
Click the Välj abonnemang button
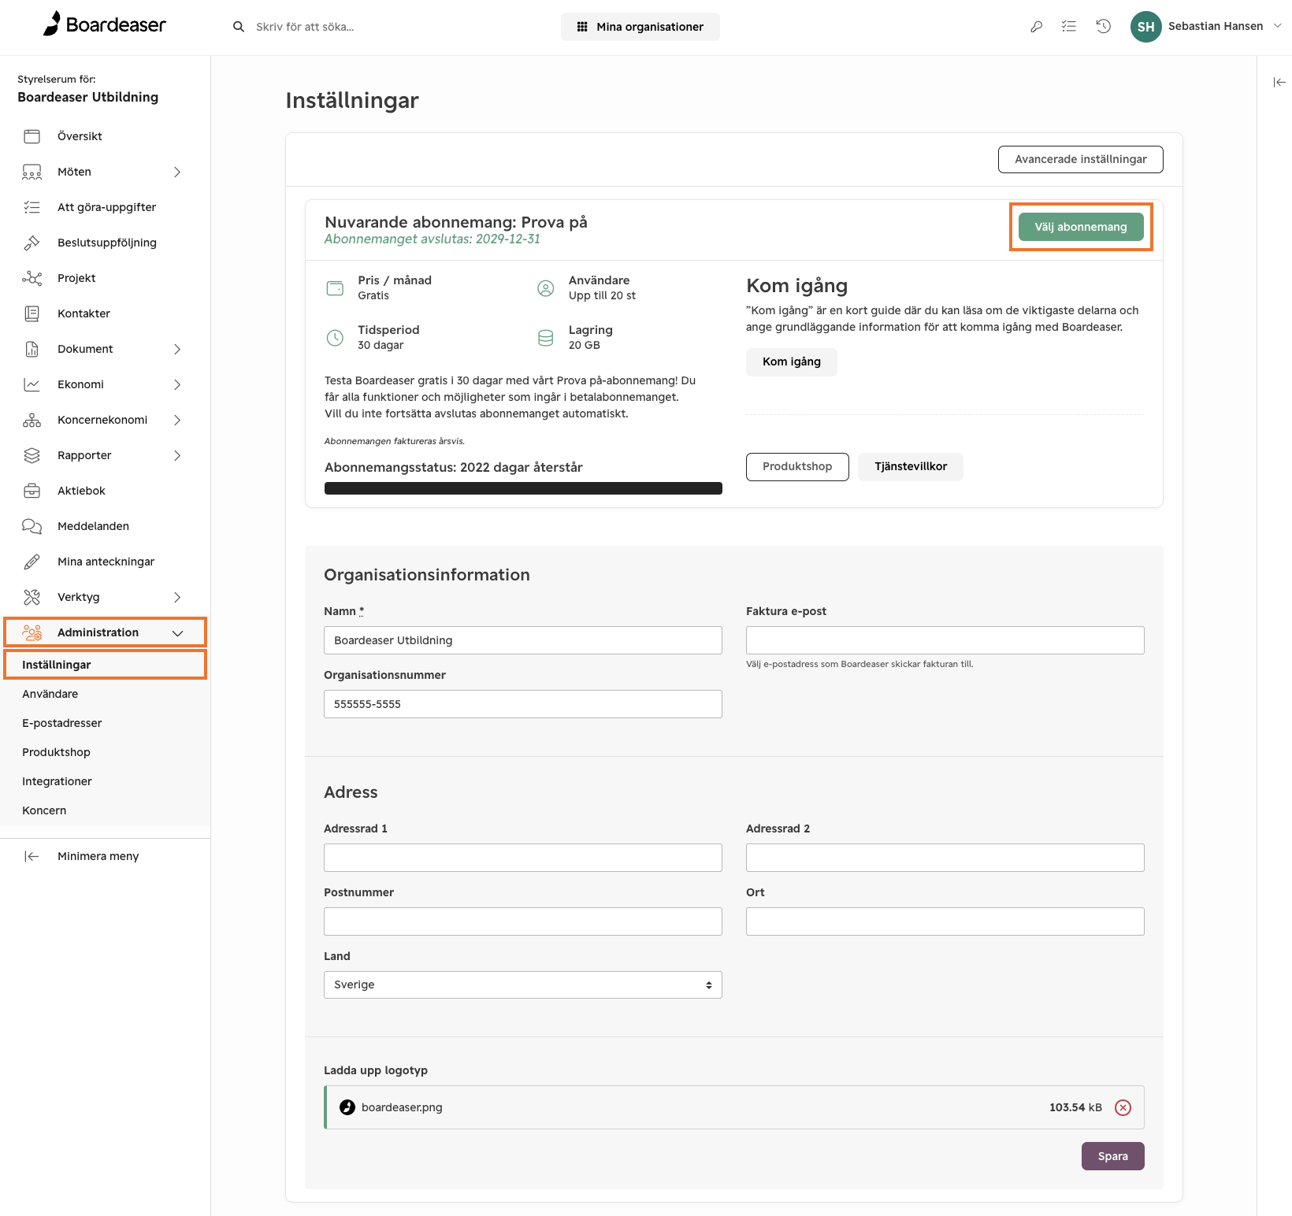tap(1081, 227)
